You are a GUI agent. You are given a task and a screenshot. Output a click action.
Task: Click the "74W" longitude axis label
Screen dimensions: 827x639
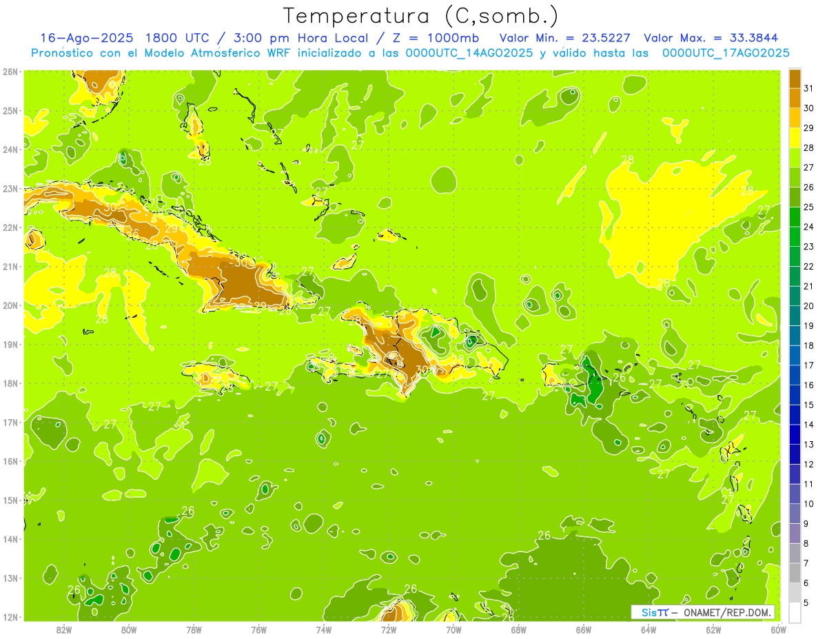[x=323, y=629]
